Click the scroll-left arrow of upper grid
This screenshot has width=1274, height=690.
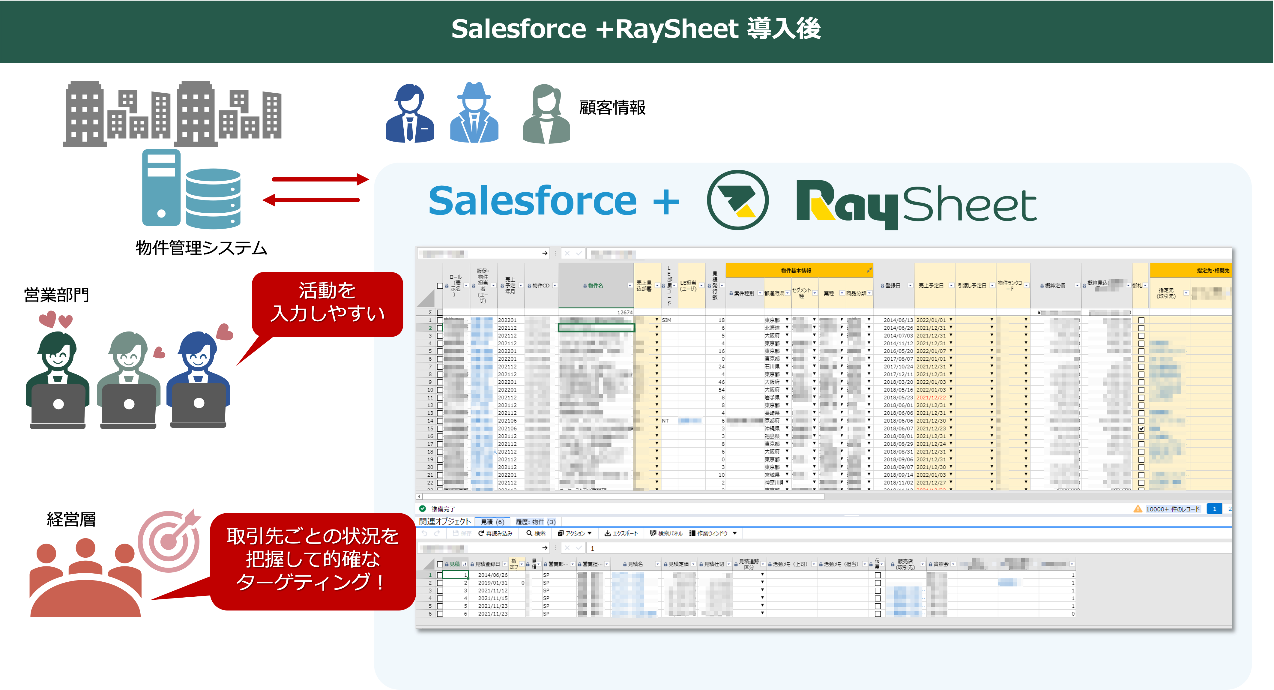point(419,496)
